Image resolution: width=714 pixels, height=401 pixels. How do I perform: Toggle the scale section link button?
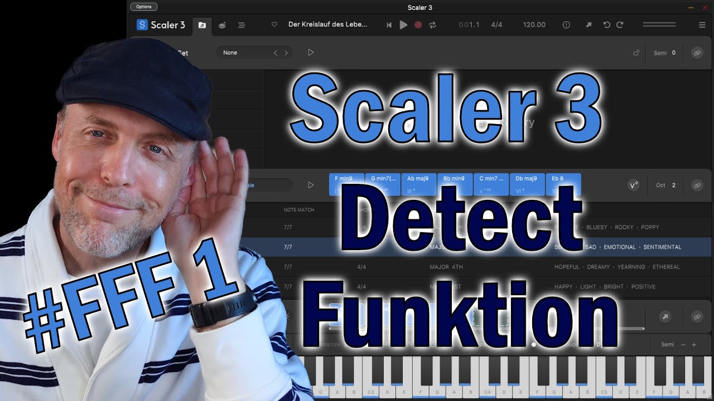click(697, 185)
